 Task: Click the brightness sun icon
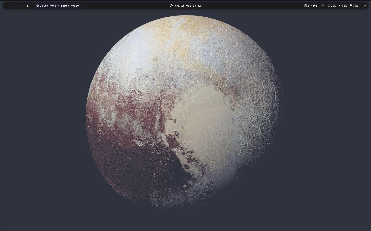tap(329, 5)
